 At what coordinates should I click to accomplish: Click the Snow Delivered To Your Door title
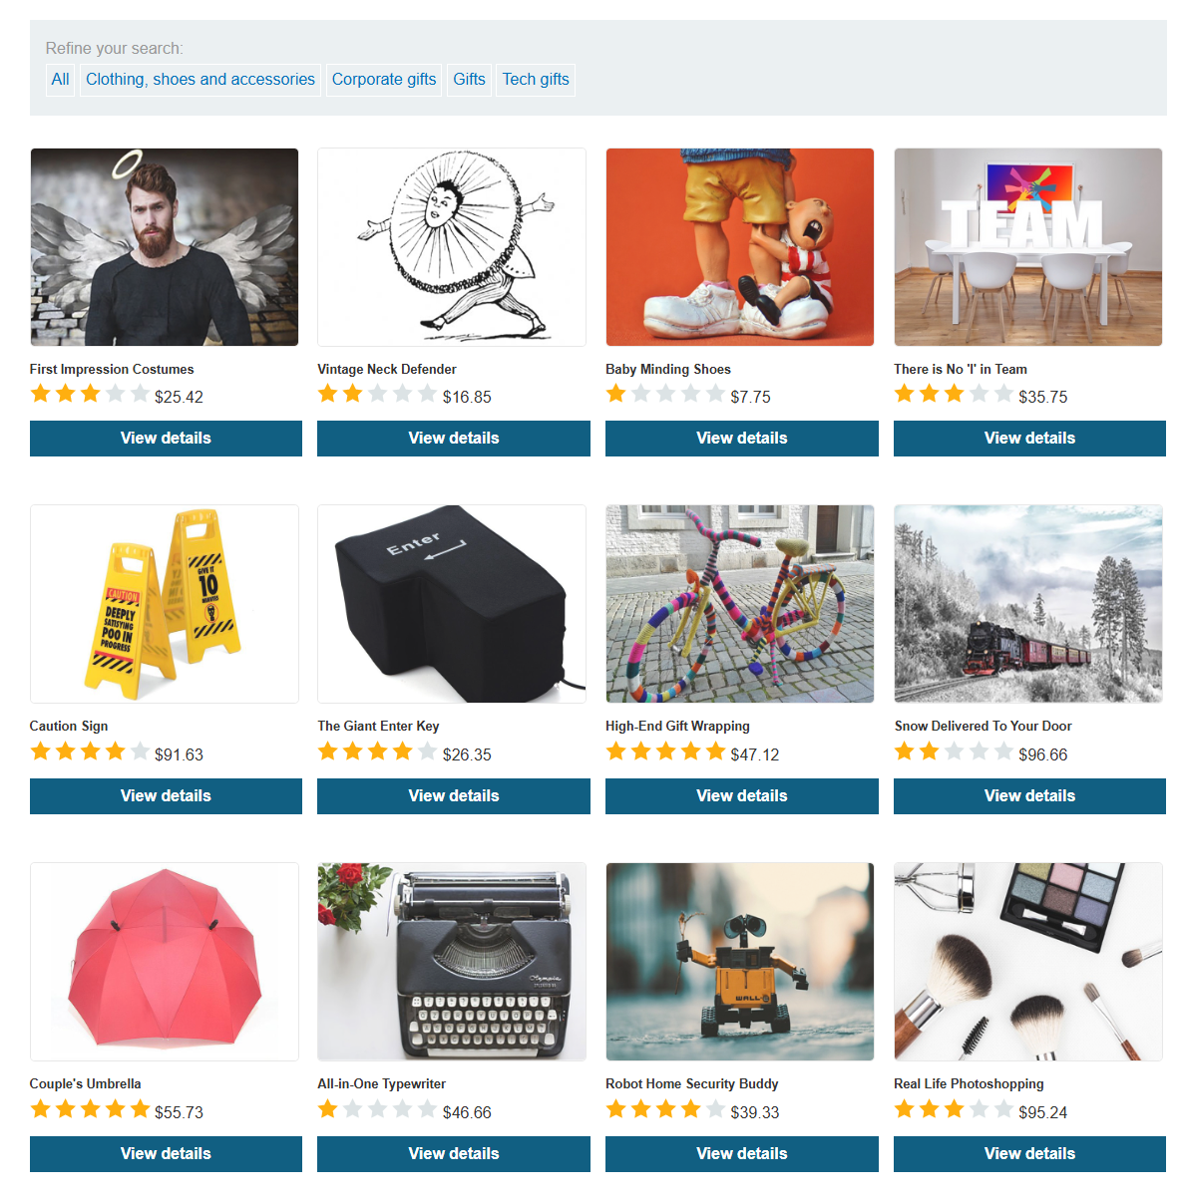[x=984, y=726]
